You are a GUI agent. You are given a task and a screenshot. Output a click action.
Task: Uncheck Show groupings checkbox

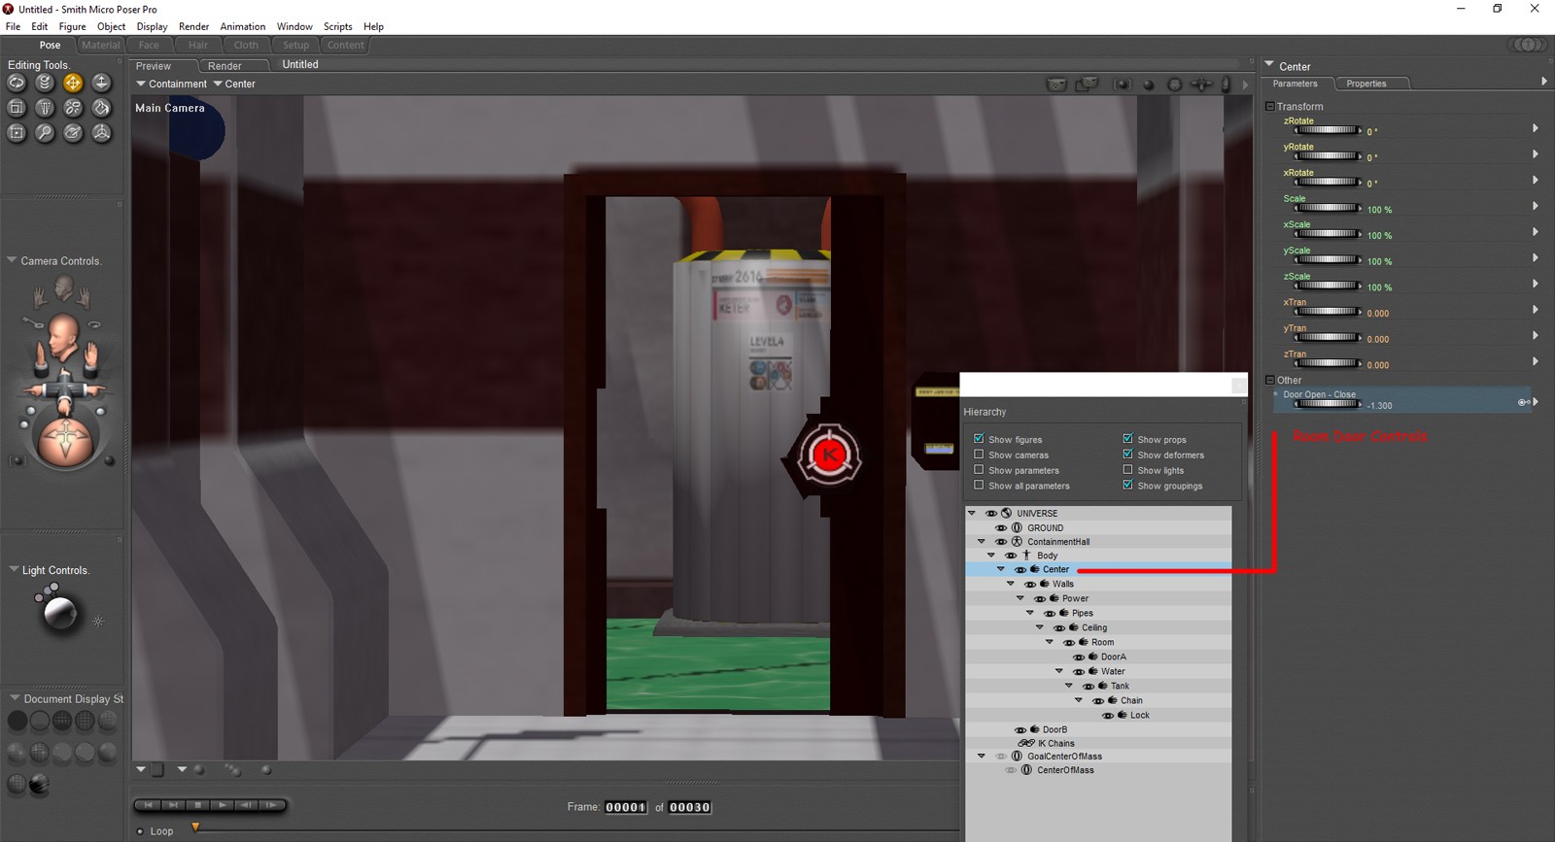(x=1127, y=486)
